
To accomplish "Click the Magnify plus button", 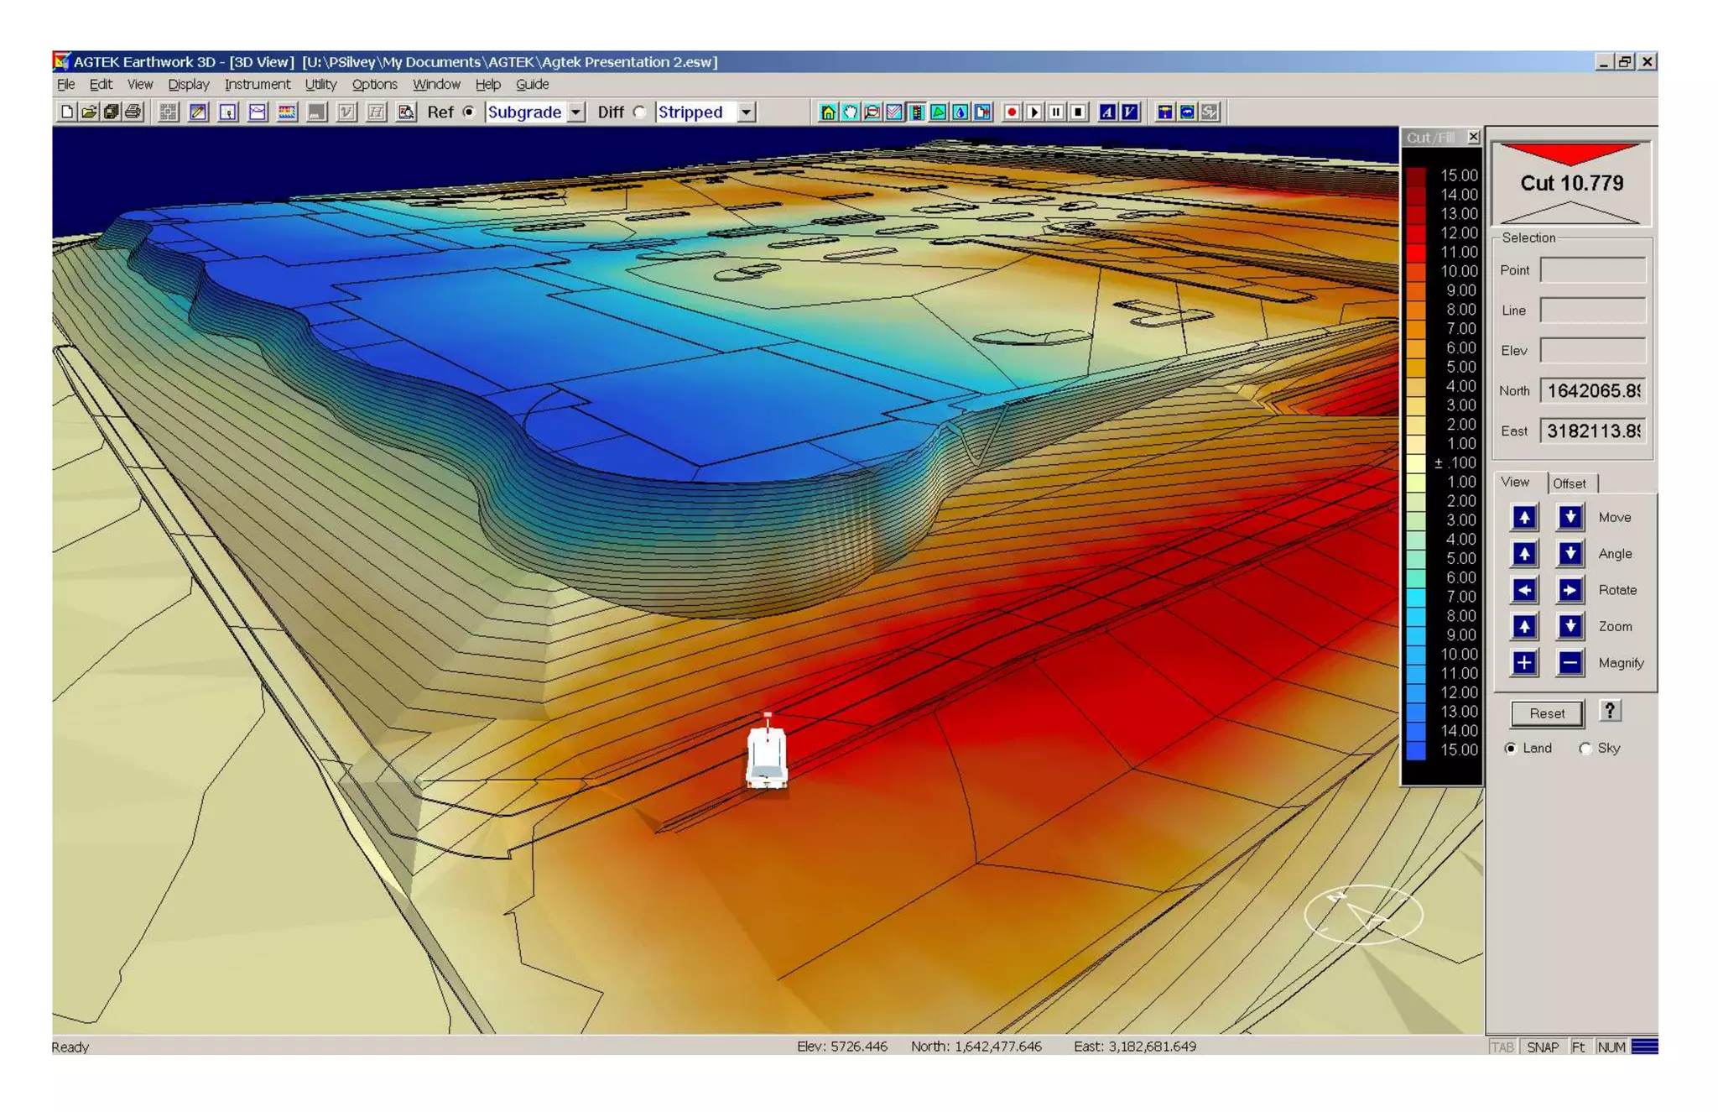I will [x=1523, y=663].
